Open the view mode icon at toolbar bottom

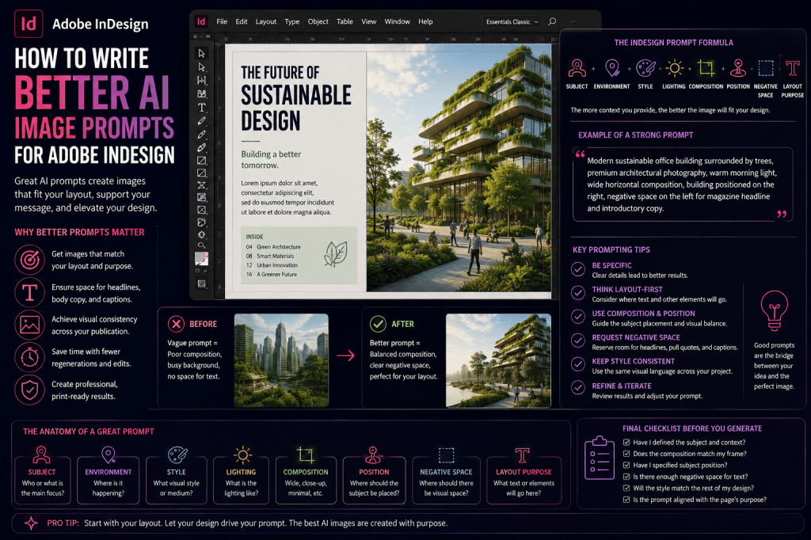(x=202, y=283)
